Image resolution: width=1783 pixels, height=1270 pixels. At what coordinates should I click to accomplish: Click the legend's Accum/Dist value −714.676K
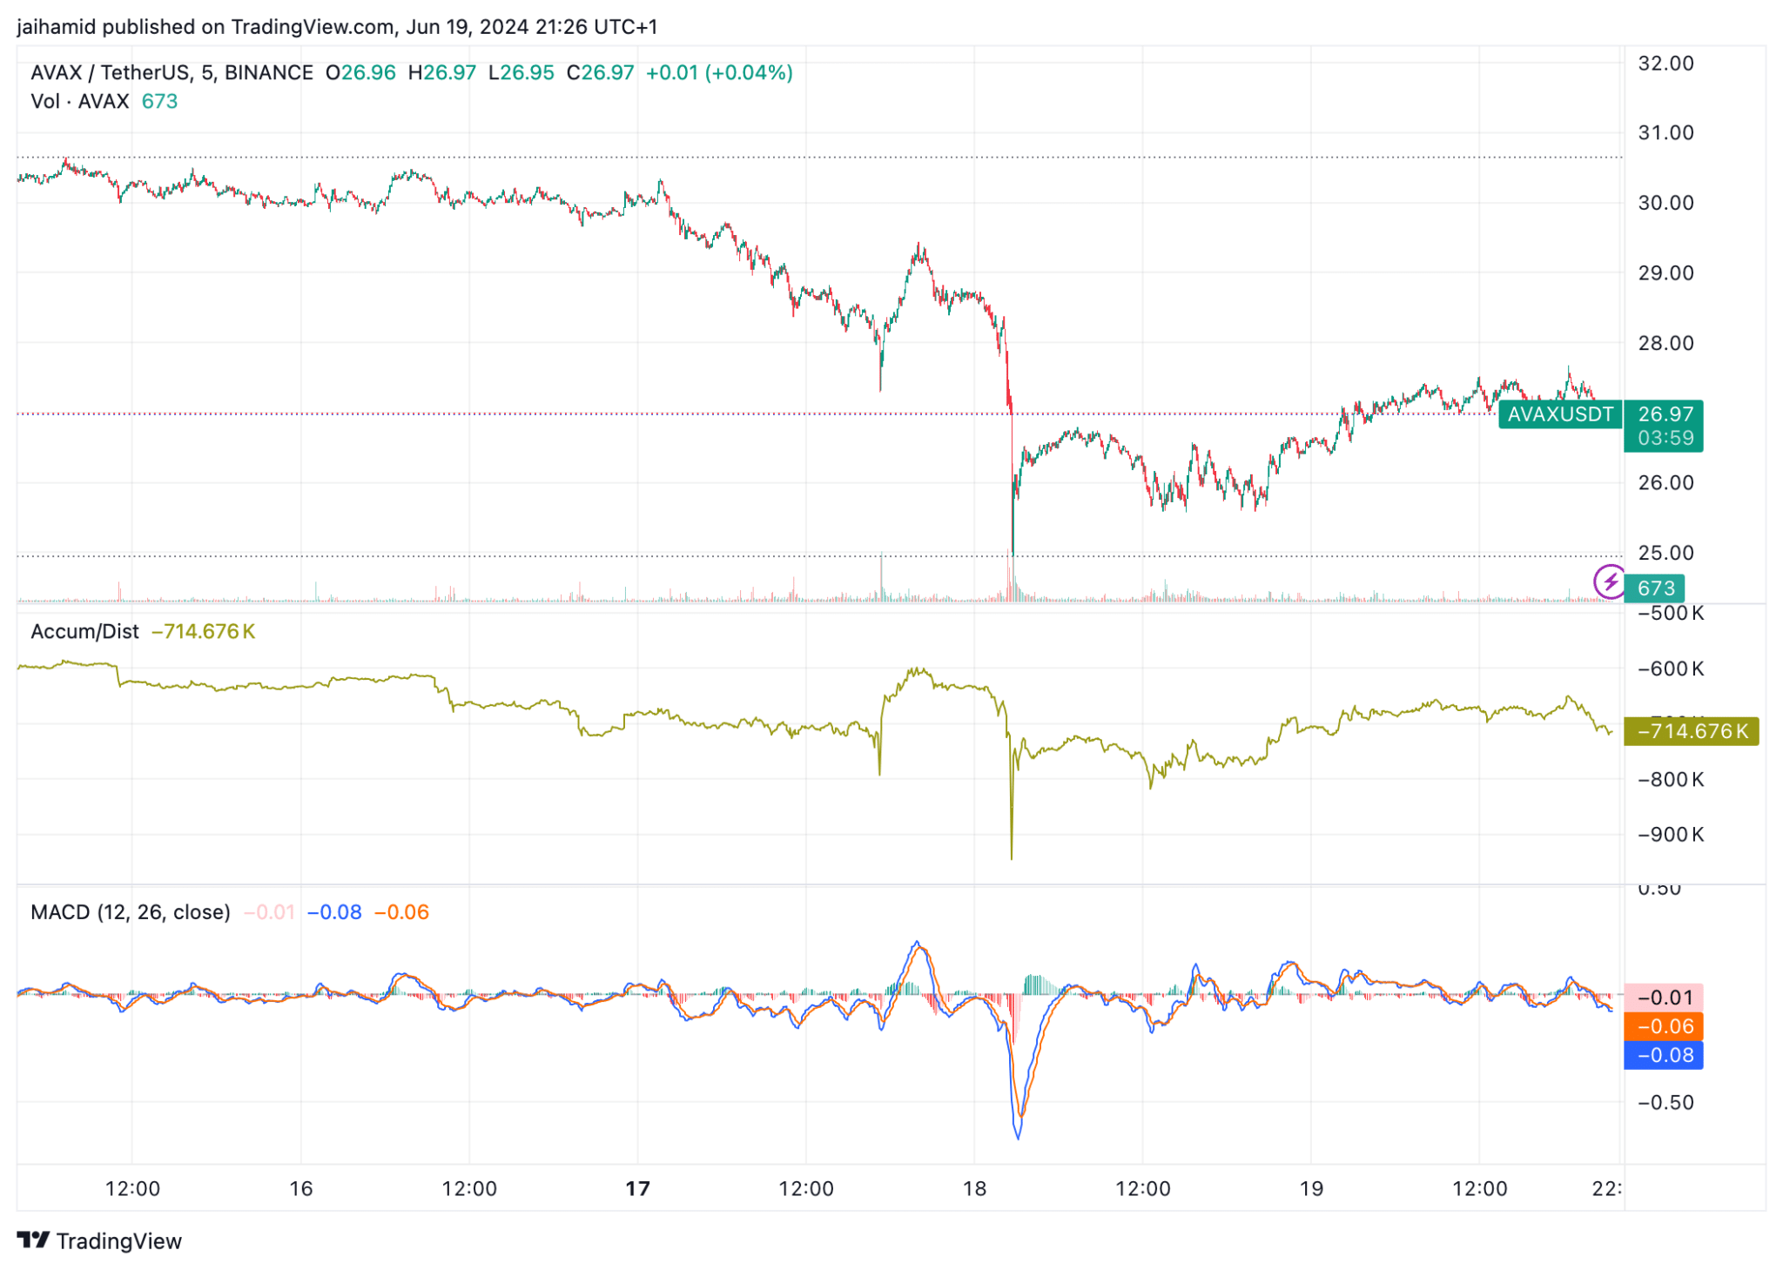point(203,632)
